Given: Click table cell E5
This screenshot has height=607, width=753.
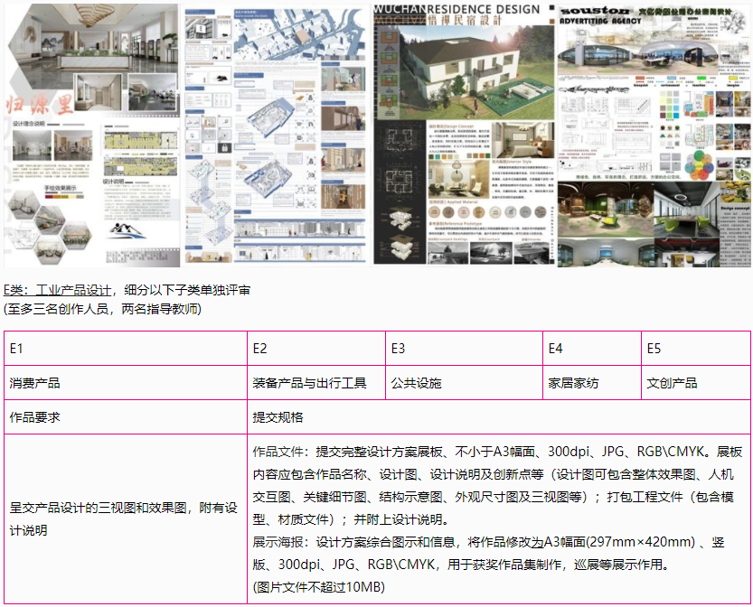Looking at the screenshot, I should click(x=696, y=349).
